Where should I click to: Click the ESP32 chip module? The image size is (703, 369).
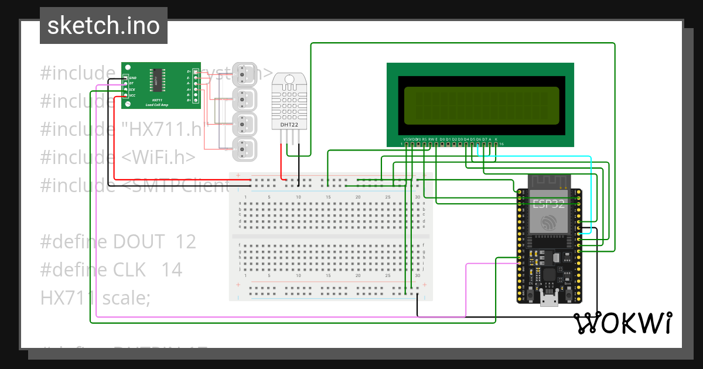(549, 214)
